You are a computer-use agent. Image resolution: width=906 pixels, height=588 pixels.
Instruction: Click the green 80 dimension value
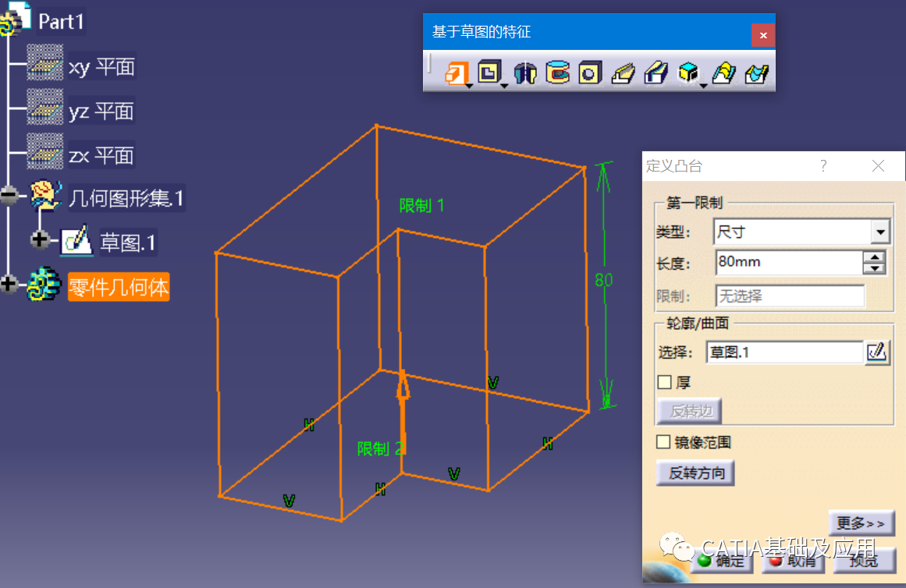point(604,280)
